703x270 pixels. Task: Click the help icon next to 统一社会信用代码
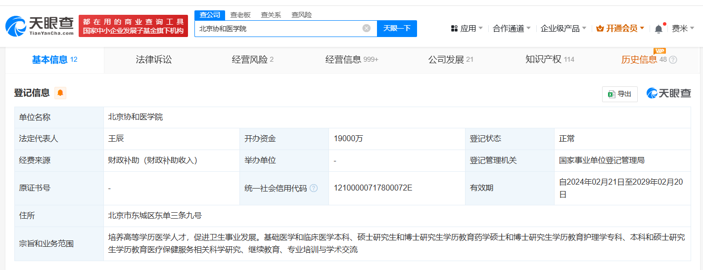pos(314,188)
